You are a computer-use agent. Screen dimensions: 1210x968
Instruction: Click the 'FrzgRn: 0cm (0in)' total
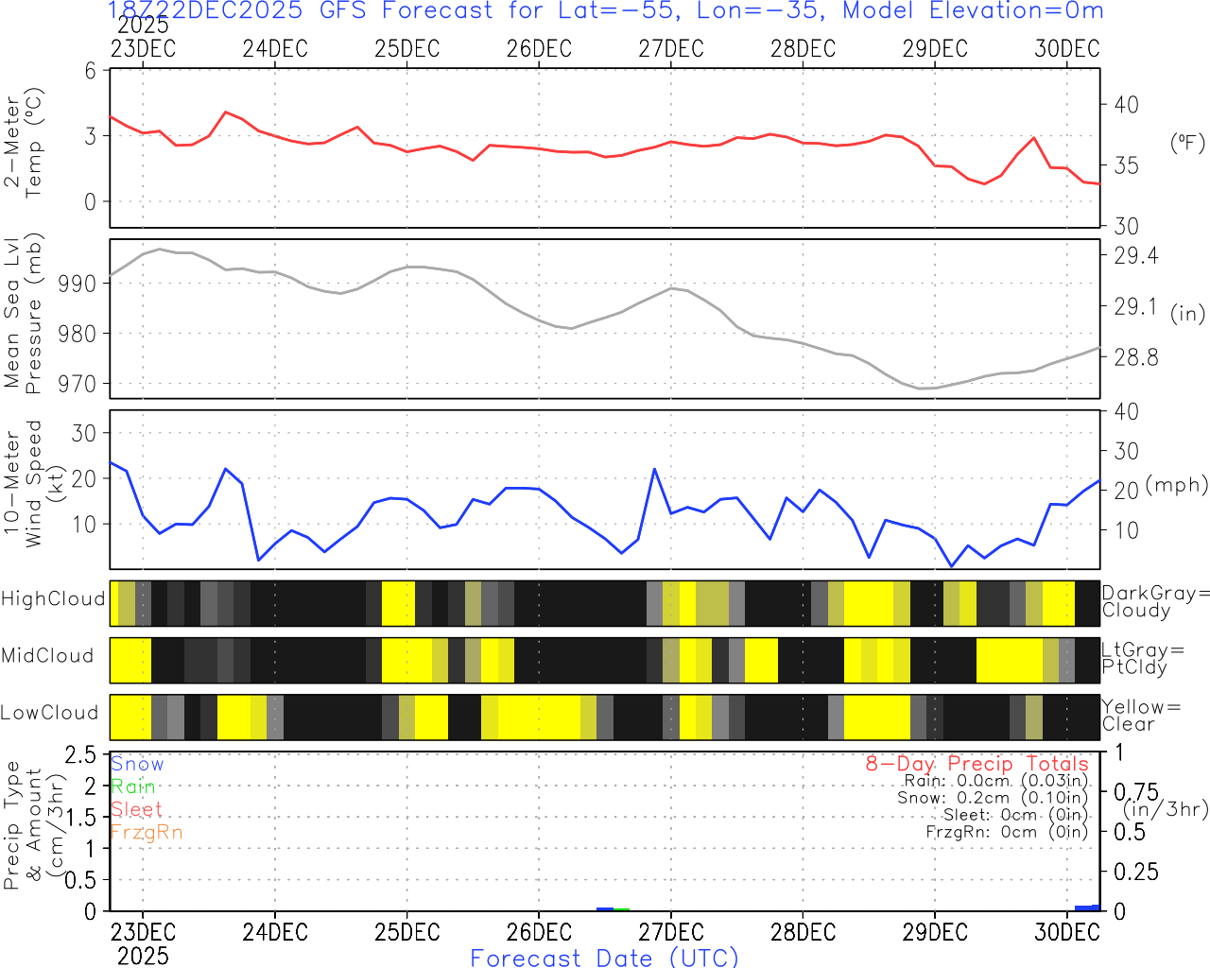pyautogui.click(x=1007, y=832)
